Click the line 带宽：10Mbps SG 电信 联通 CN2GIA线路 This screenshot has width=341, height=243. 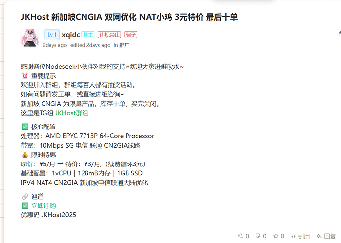[x=81, y=145]
